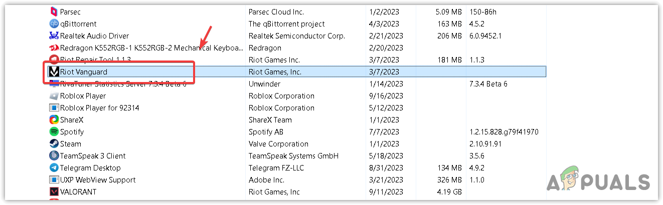Screen dimensions: 663x205
Task: Click the Roblox Player icon
Action: (54, 95)
